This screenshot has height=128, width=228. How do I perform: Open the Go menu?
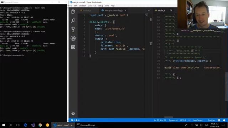[x=95, y=6]
